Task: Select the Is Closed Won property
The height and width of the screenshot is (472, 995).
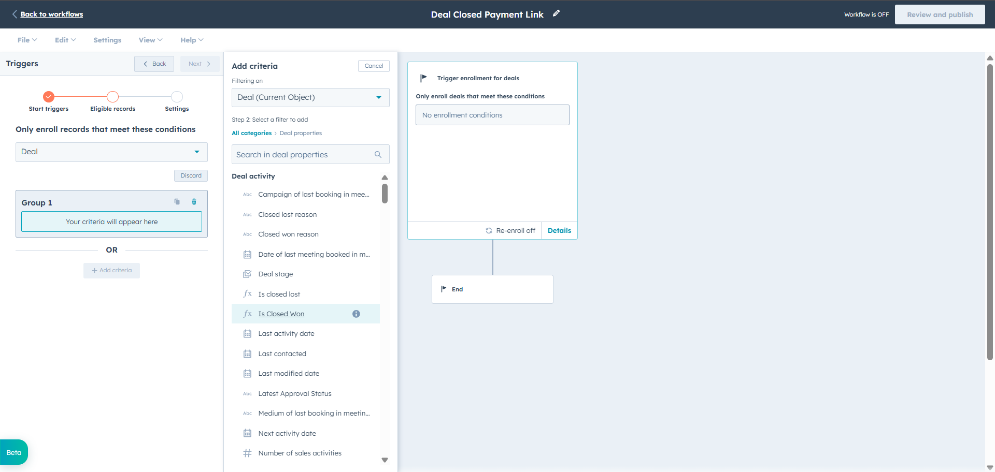Action: (x=306, y=314)
